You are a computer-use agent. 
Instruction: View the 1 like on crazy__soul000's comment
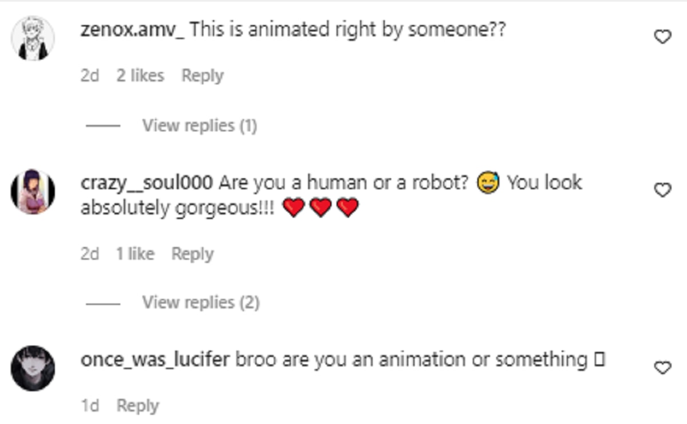tap(135, 254)
